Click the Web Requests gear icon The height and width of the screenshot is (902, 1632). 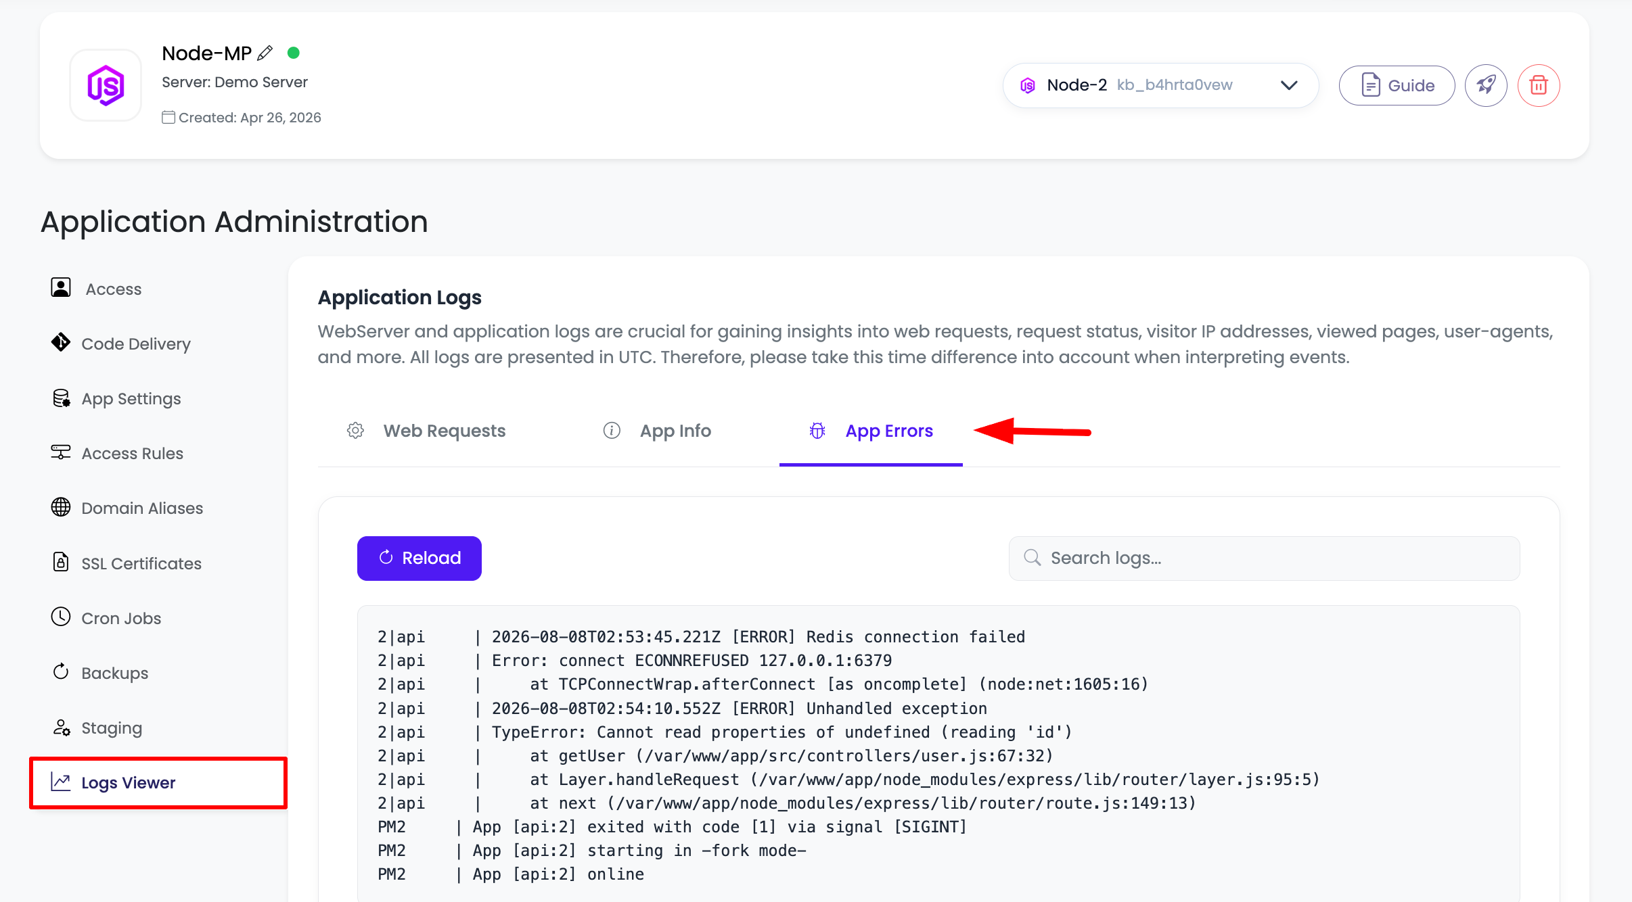355,431
